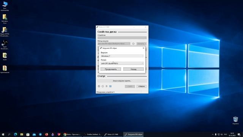Select the игры archive desktop icon
This screenshot has height=137, width=243.
[5, 57]
